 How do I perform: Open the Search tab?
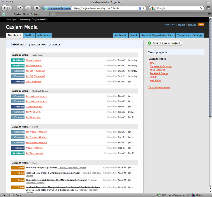tap(134, 35)
